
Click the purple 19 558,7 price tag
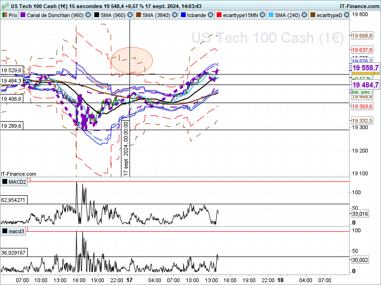[365, 67]
